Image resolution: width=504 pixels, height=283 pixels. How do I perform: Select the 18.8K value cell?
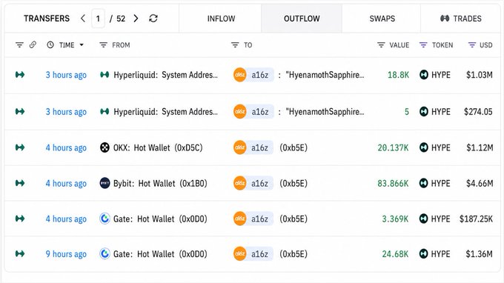[x=398, y=75]
